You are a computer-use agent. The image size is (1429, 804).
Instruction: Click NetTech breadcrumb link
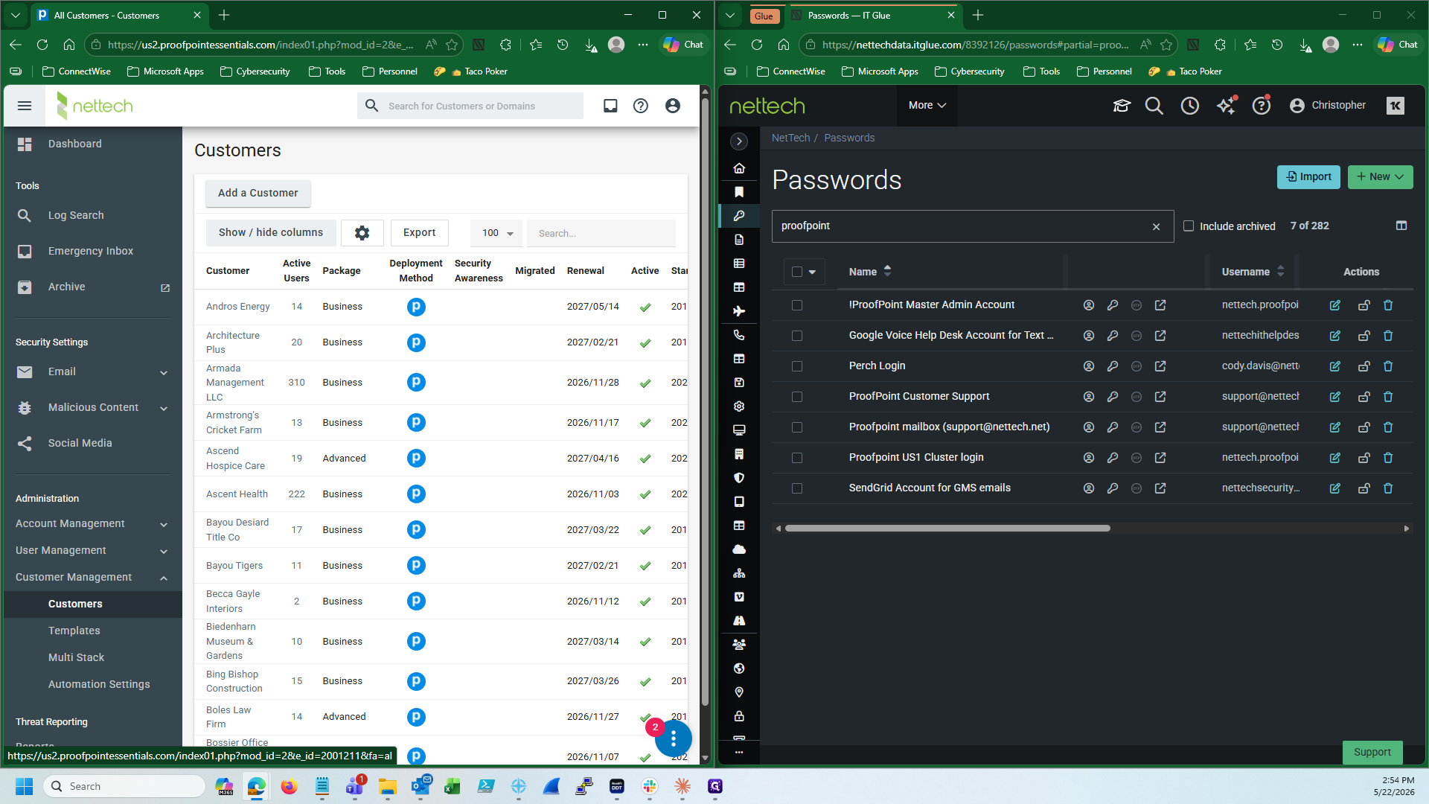pos(790,138)
